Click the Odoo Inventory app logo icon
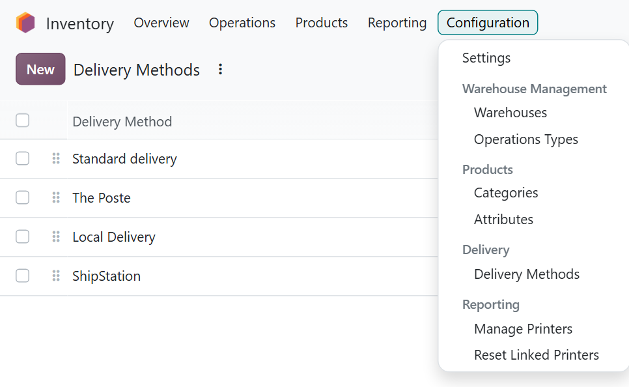 click(25, 23)
